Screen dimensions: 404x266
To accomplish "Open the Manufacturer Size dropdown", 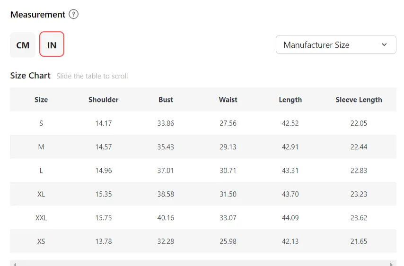I will click(336, 45).
